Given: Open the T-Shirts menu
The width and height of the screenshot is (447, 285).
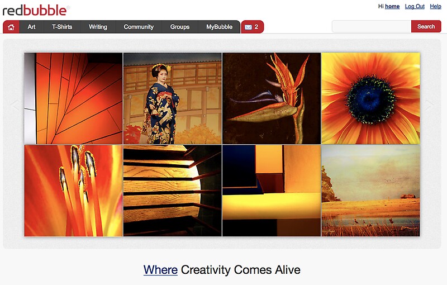Looking at the screenshot, I should click(x=62, y=27).
